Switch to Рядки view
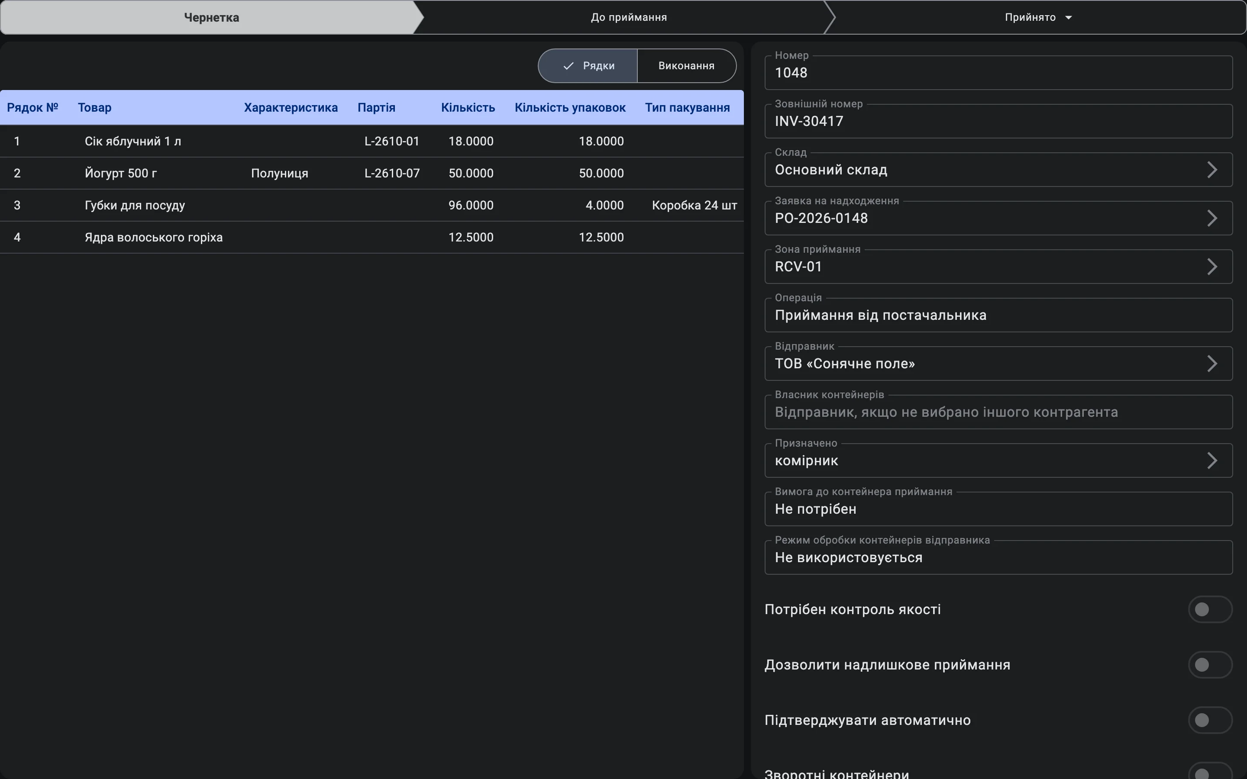1247x779 pixels. click(x=588, y=65)
